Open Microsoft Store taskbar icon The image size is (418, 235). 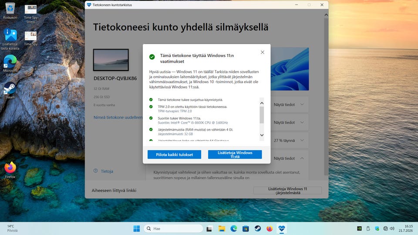point(246,228)
